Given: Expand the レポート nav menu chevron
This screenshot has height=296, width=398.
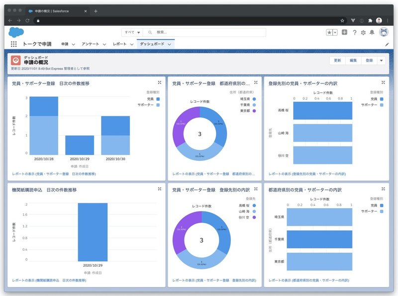Looking at the screenshot, I should [x=132, y=44].
